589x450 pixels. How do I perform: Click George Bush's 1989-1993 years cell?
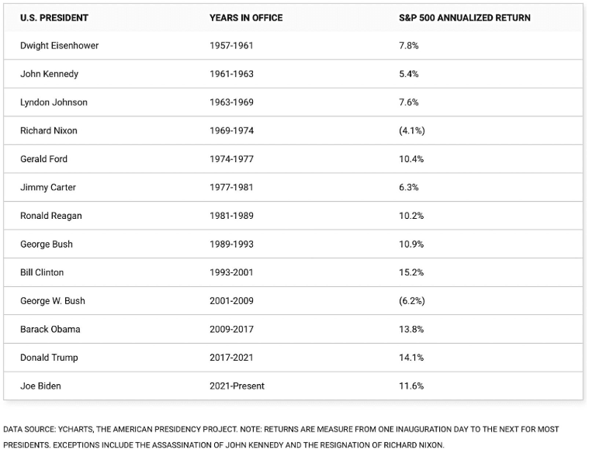click(x=231, y=244)
